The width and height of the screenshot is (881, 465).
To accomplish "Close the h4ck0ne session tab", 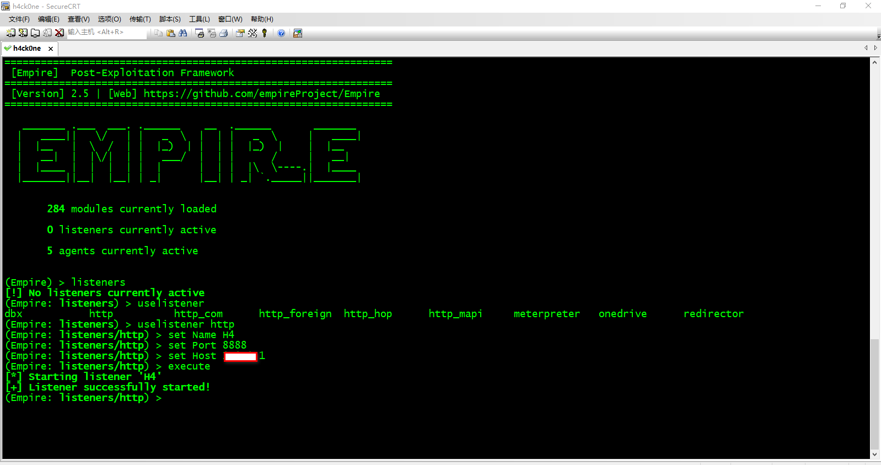I will (51, 49).
